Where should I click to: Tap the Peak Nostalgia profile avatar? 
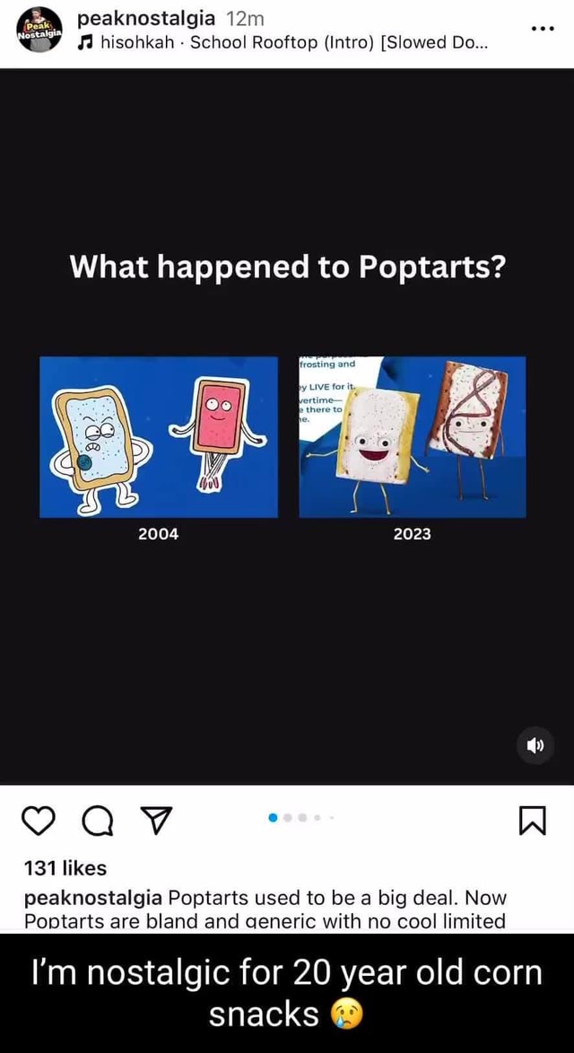[x=39, y=30]
